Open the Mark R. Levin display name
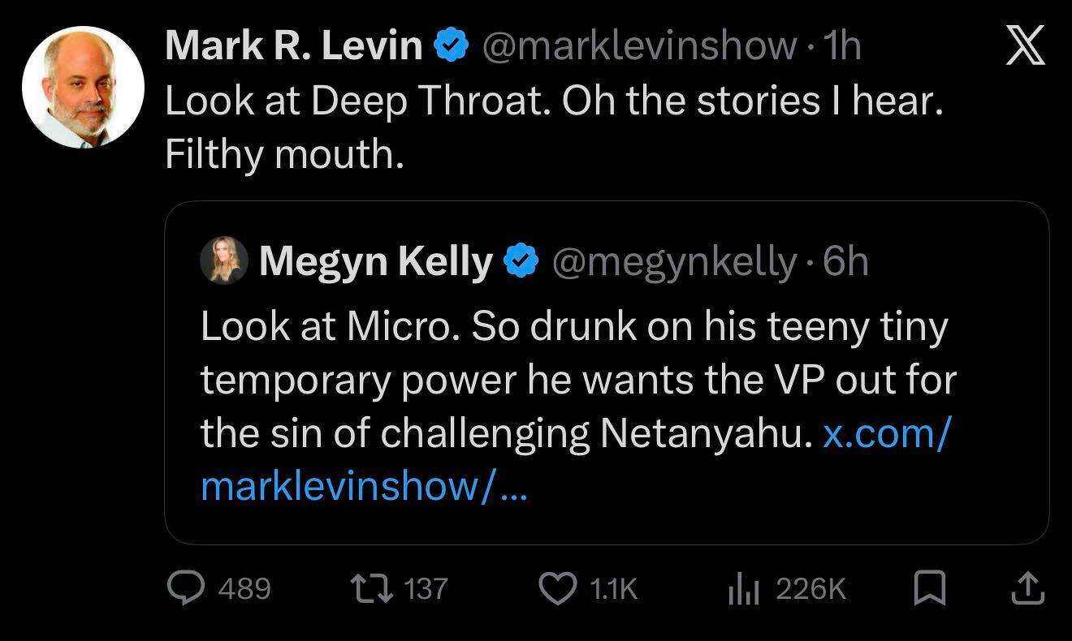Viewport: 1072px width, 641px height. tap(294, 46)
